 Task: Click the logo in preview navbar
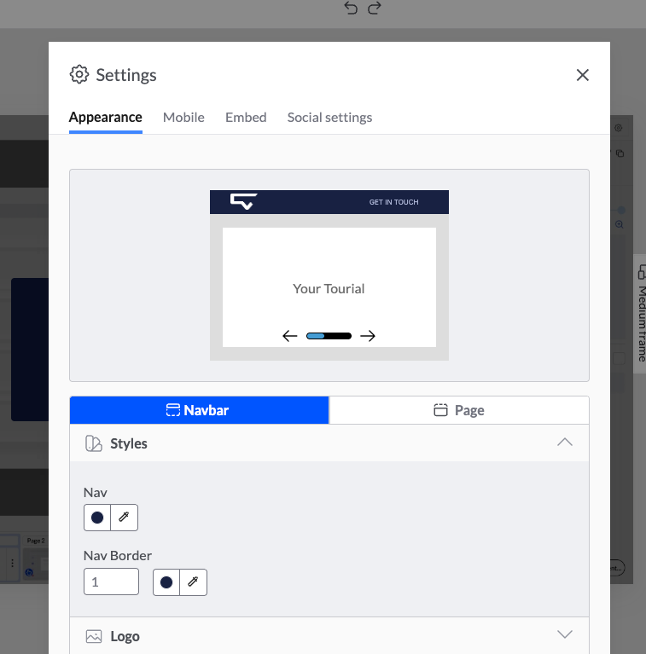pos(243,202)
